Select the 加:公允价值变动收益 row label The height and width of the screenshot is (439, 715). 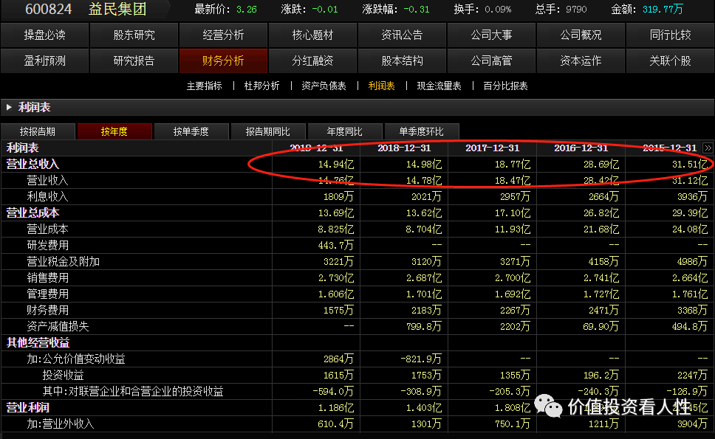(75, 359)
